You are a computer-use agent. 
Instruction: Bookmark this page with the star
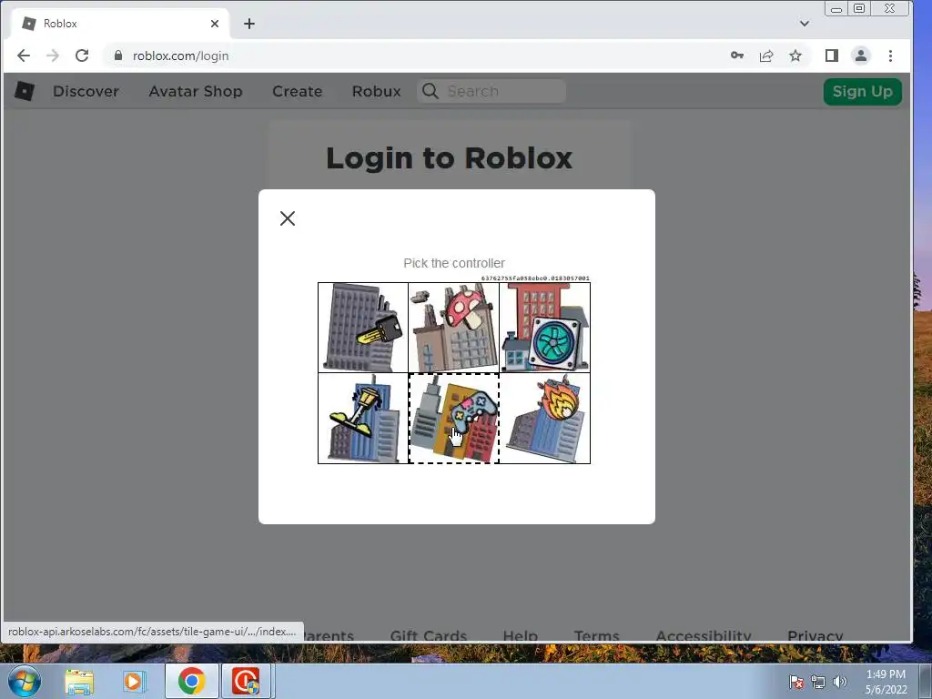795,56
